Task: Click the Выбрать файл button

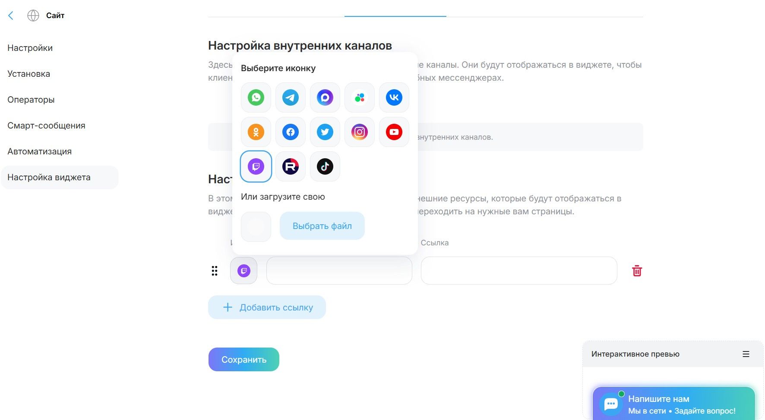Action: click(322, 226)
